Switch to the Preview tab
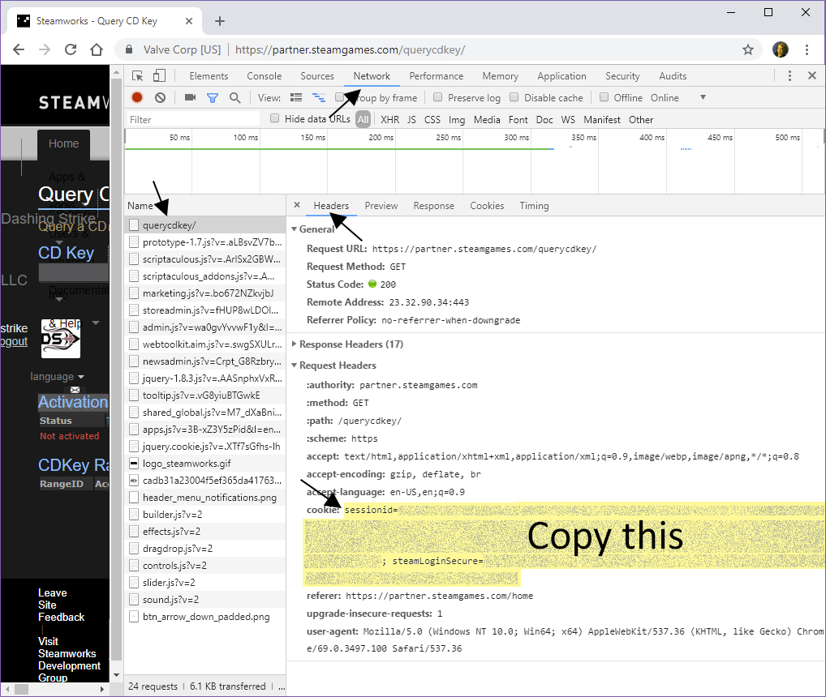This screenshot has width=826, height=697. 381,206
